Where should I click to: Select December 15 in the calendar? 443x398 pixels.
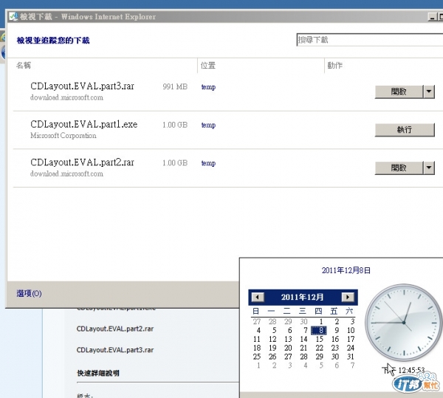point(320,339)
